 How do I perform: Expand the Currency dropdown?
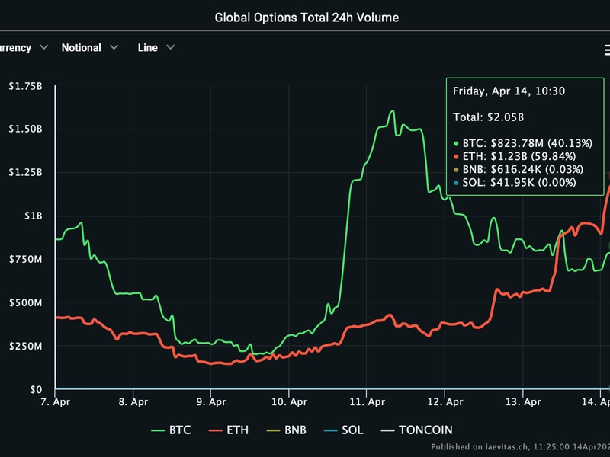[23, 47]
